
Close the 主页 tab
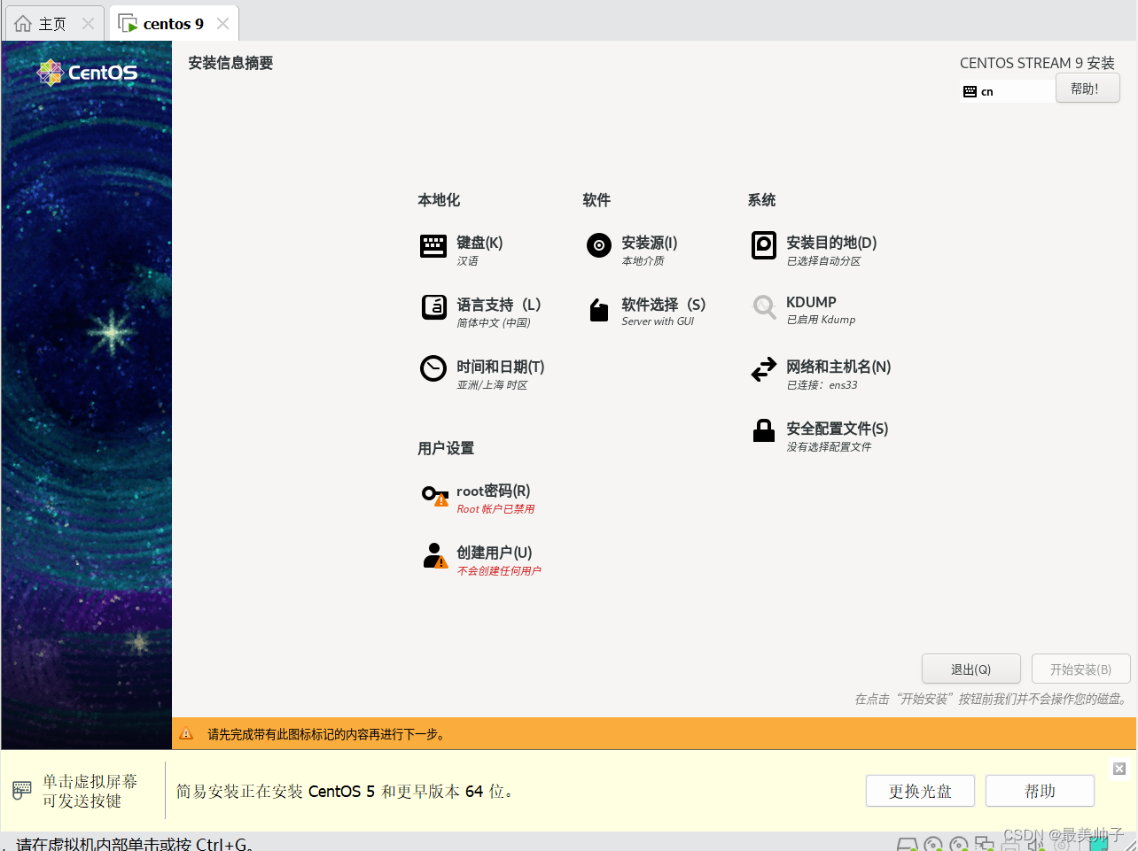pyautogui.click(x=88, y=24)
